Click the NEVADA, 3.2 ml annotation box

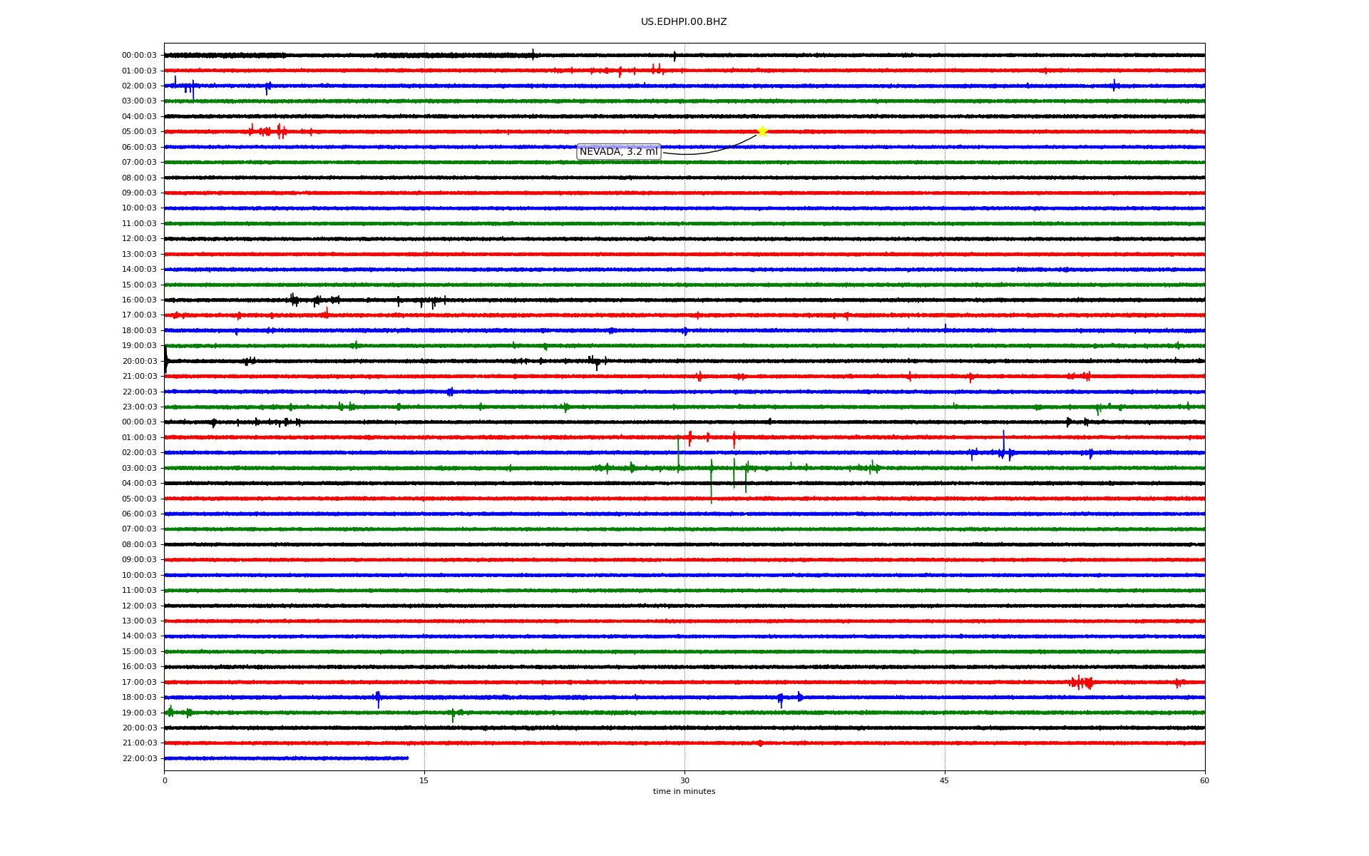[618, 152]
